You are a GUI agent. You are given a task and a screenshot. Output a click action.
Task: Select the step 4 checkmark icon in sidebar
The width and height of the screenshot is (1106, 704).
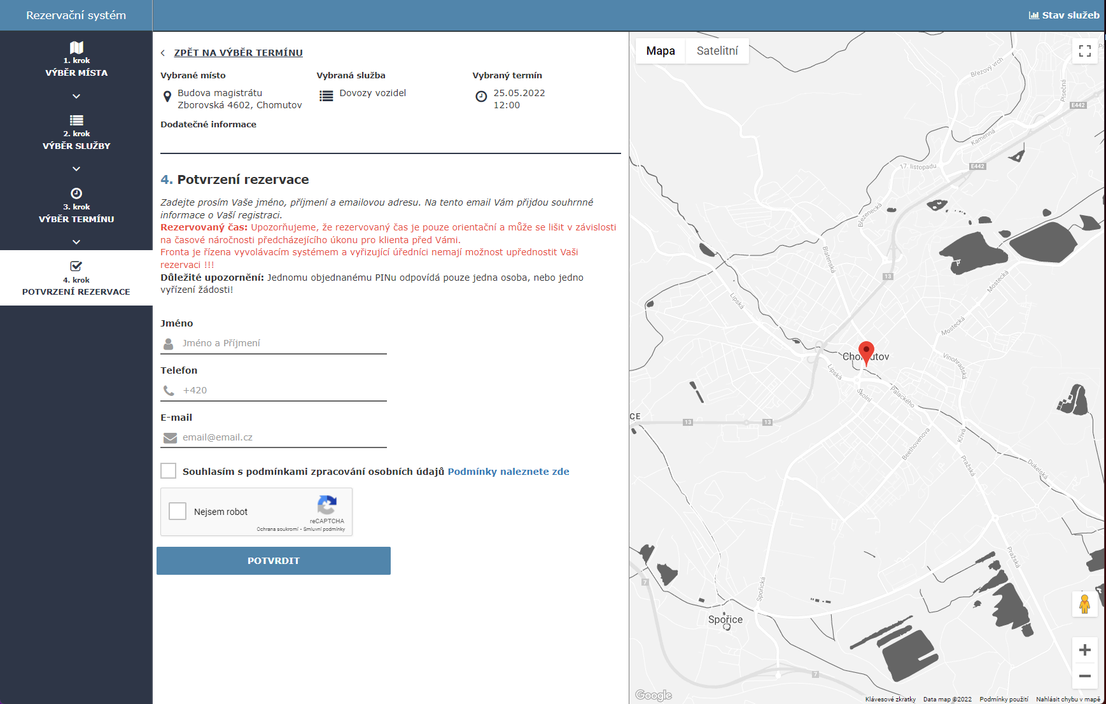pyautogui.click(x=76, y=266)
